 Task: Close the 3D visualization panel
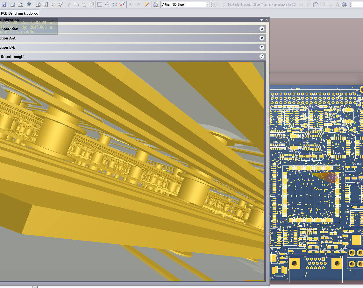(267, 20)
